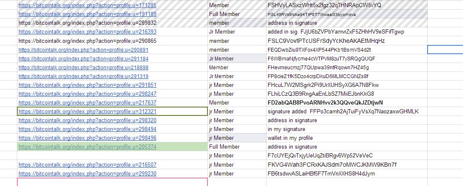Select address cell starting F6WBmaNj
The height and width of the screenshot is (186, 463).
(x=347, y=58)
